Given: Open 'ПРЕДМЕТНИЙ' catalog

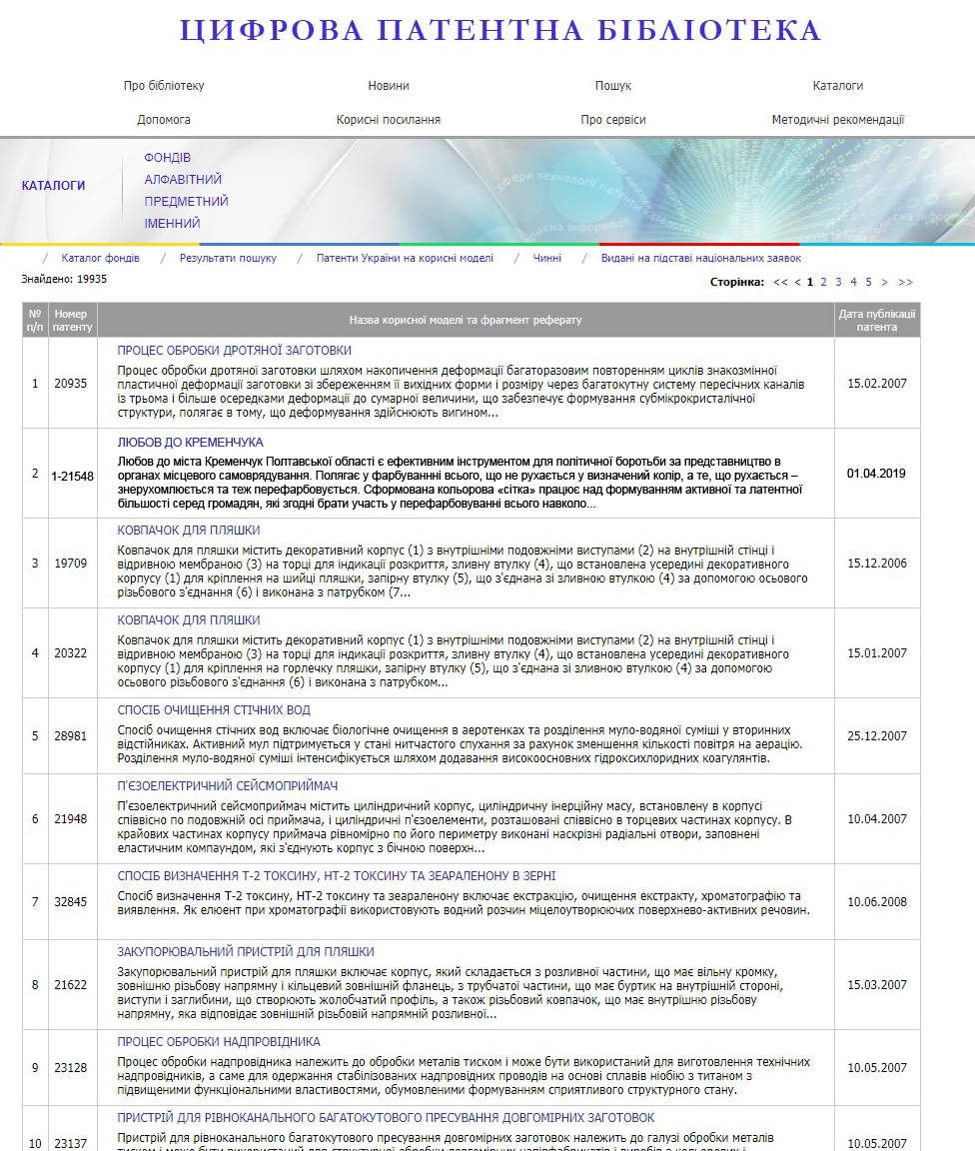Looking at the screenshot, I should coord(186,202).
